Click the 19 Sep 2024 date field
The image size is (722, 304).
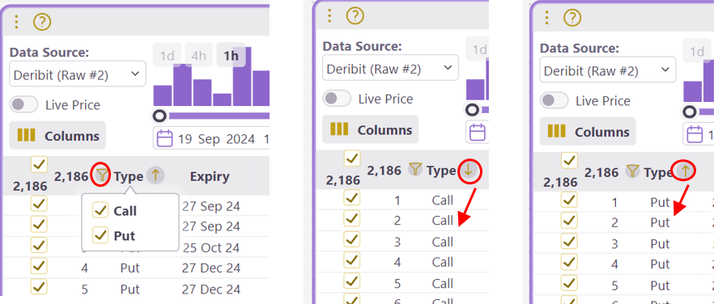[211, 138]
